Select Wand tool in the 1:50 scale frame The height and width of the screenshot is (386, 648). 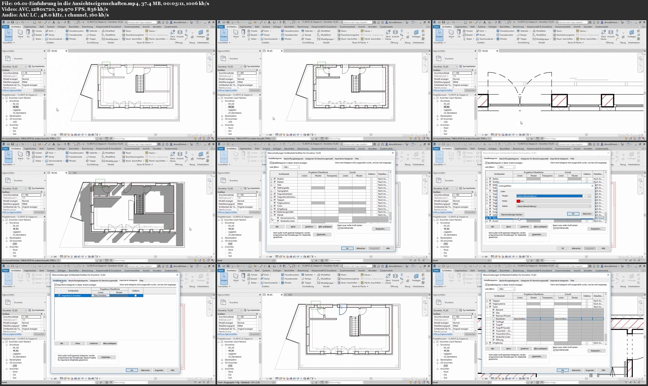(20, 33)
